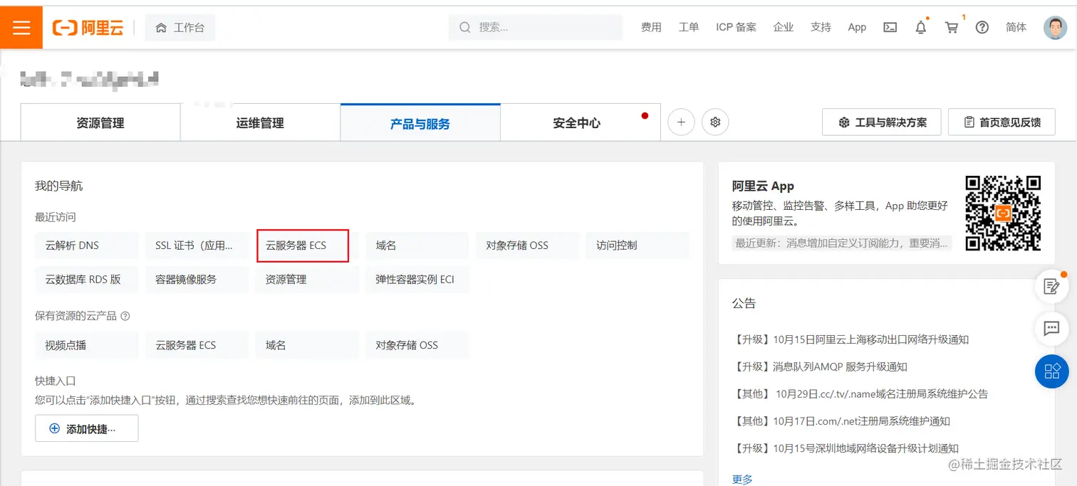Switch to the 资源管理 tab

click(x=100, y=123)
